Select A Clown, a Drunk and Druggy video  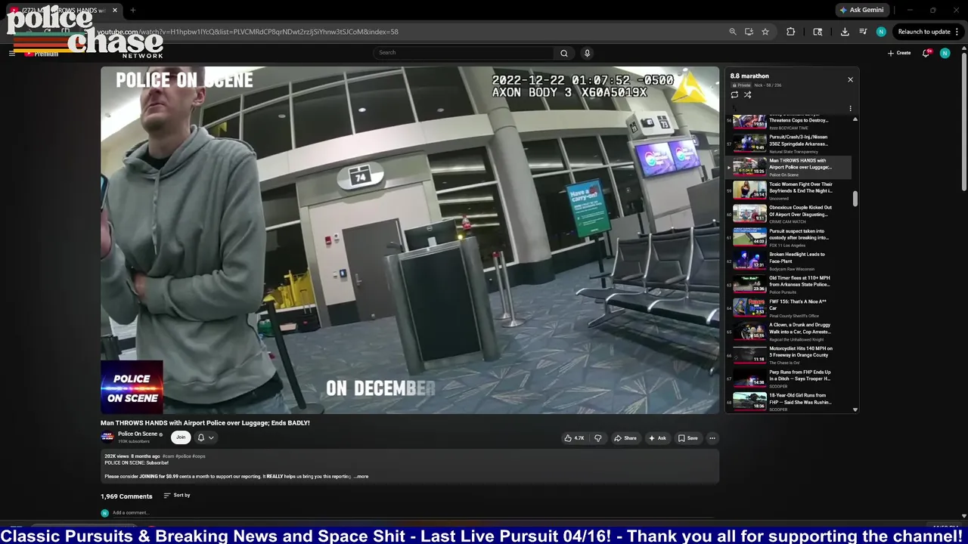[790, 331]
